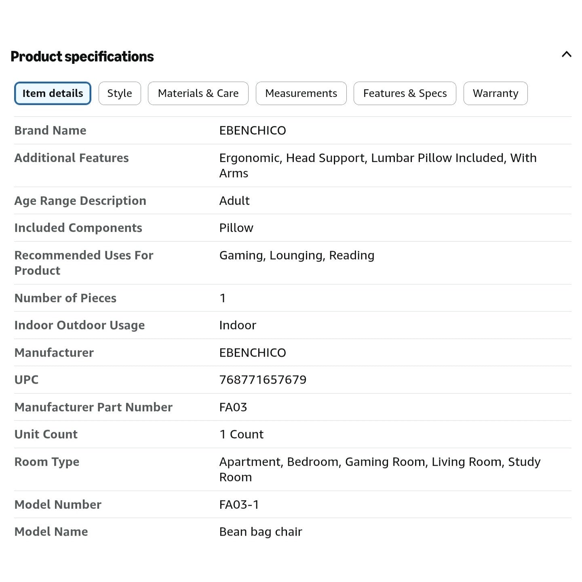View the Warranty tab

click(x=496, y=93)
